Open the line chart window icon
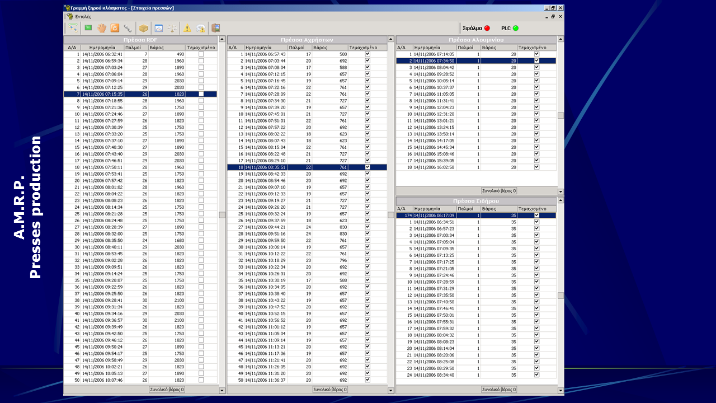 coord(158,28)
